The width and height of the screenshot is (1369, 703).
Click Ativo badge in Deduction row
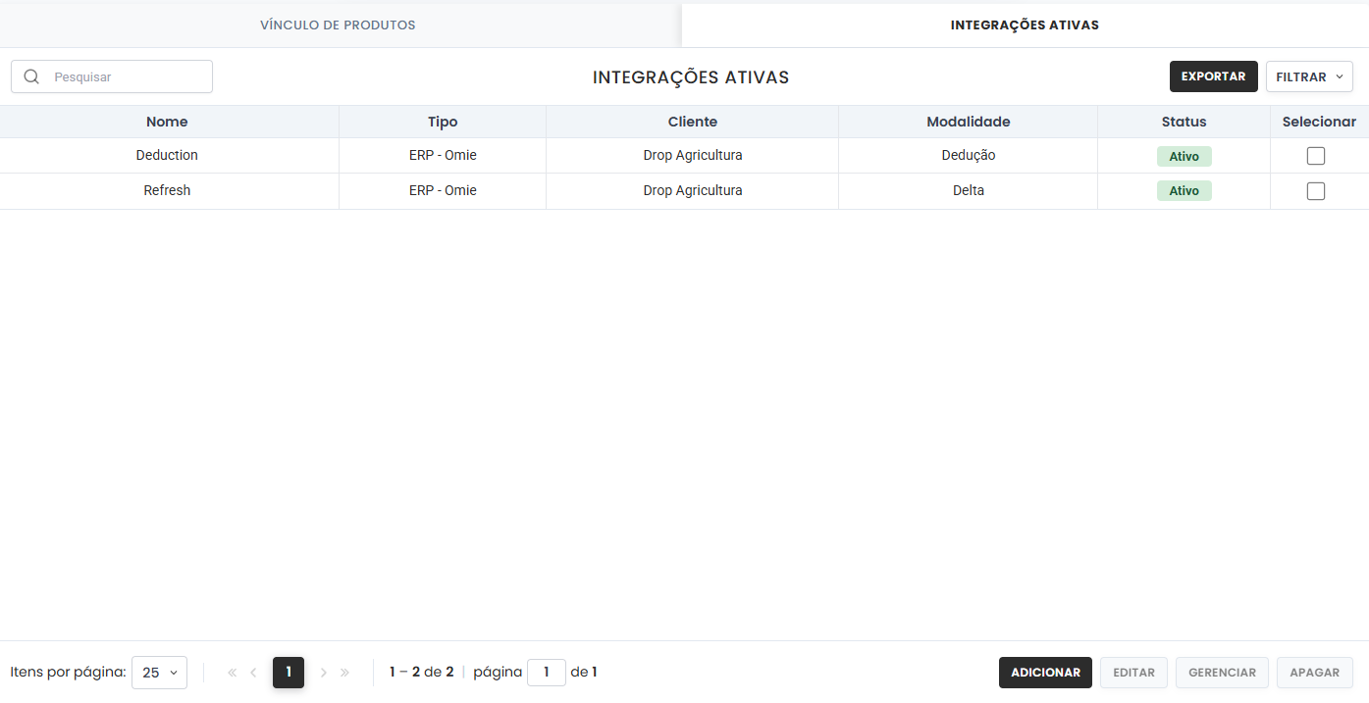(x=1185, y=156)
